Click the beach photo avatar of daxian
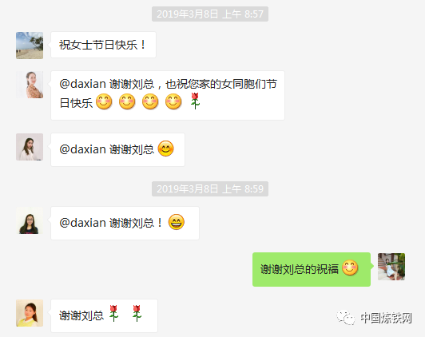The width and height of the screenshot is (425, 337). coord(30,46)
